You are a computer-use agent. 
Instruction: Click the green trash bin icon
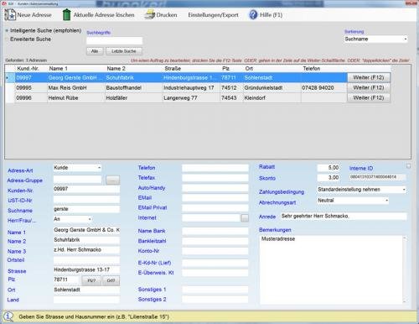tap(66, 15)
